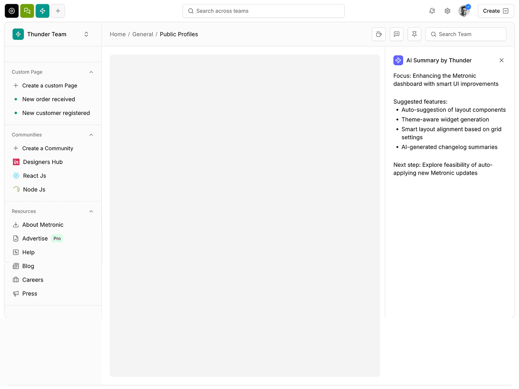
Task: Open the message chat icon beside pin
Action: click(x=397, y=34)
